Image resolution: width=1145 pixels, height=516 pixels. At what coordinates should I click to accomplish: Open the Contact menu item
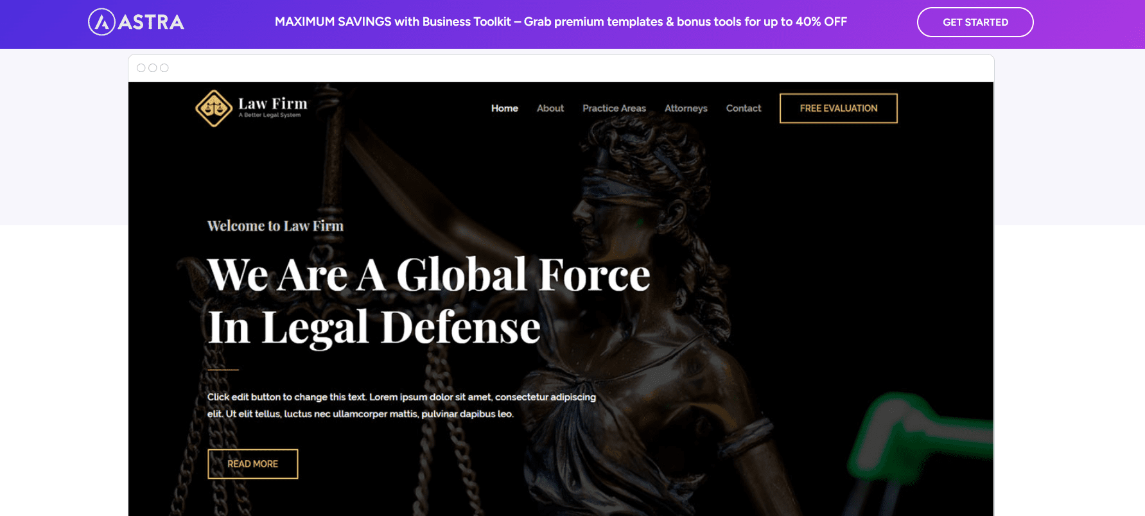point(744,108)
